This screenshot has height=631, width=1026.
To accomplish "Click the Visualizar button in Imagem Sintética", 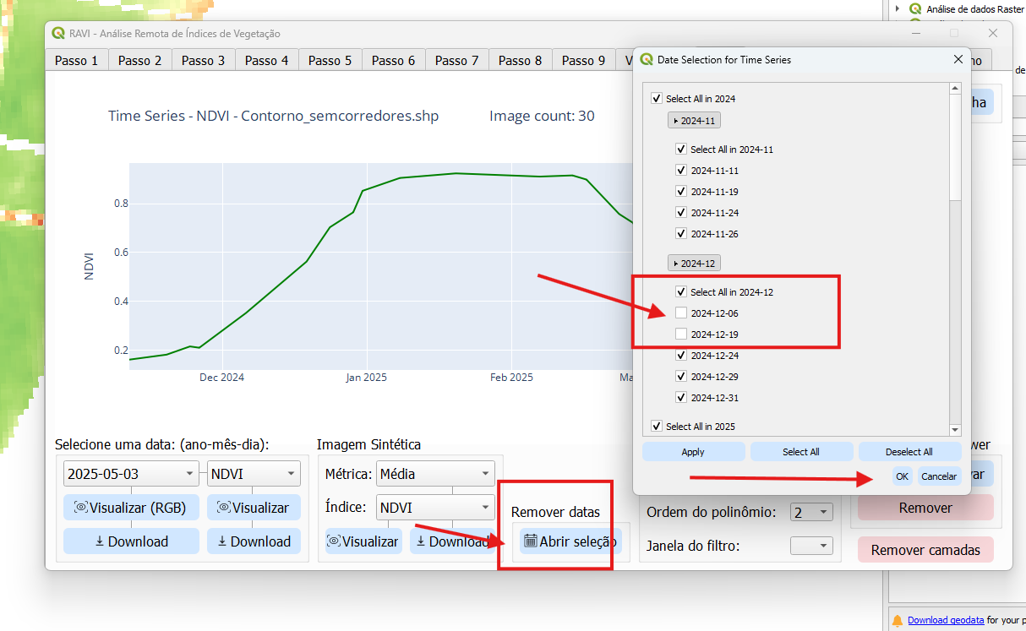I will (363, 541).
